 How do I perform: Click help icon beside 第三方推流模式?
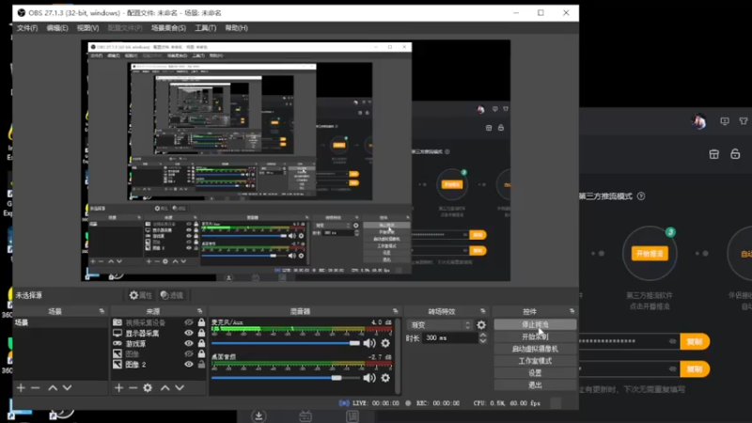coord(641,196)
